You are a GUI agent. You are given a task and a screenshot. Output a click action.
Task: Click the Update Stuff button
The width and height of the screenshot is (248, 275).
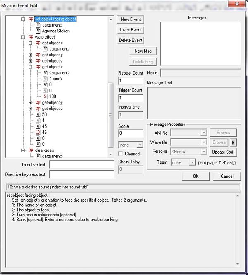coord(223,152)
